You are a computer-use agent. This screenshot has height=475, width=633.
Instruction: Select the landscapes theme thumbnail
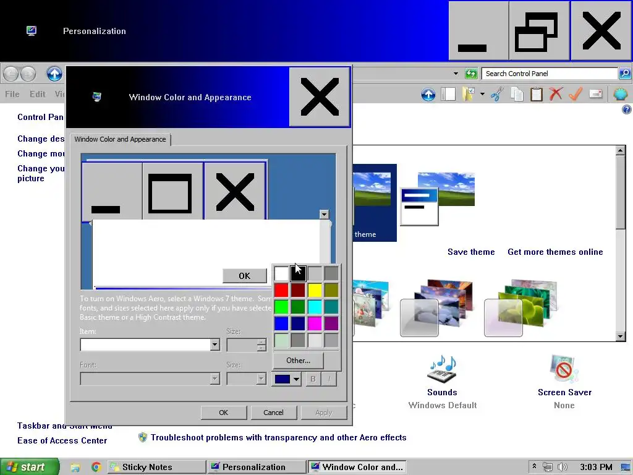[x=437, y=308]
